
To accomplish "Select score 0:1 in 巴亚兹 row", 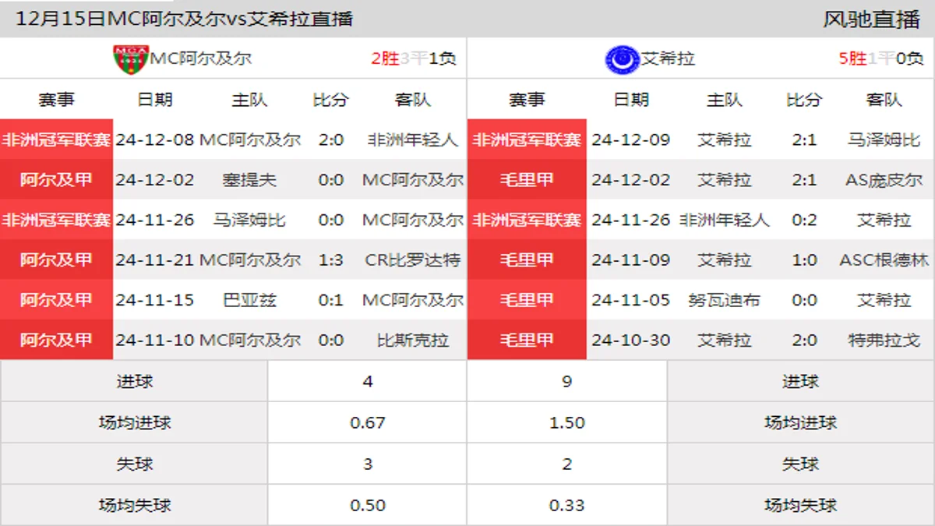I will (x=331, y=300).
